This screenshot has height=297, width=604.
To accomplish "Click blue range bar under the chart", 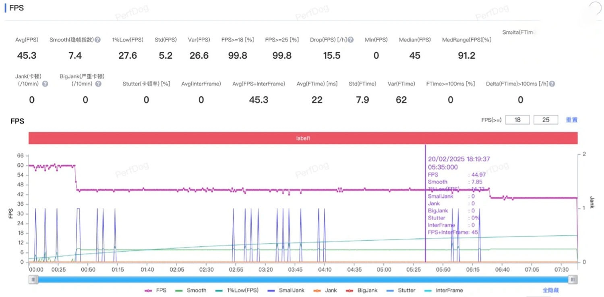I will click(x=303, y=279).
